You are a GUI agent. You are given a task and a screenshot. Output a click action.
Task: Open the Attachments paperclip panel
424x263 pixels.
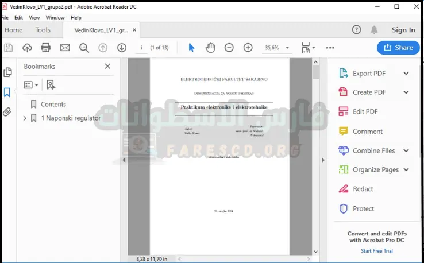click(x=7, y=112)
